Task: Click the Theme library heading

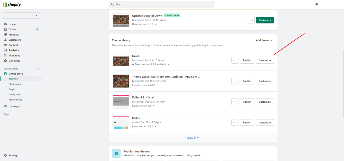Action: click(x=121, y=40)
